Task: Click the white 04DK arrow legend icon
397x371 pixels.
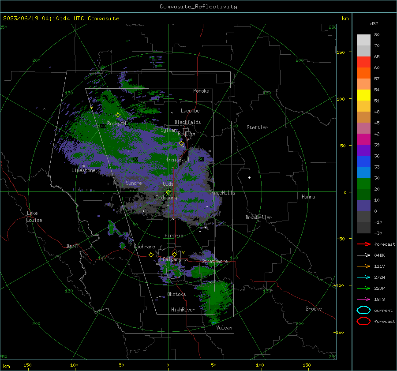Action: (x=363, y=255)
